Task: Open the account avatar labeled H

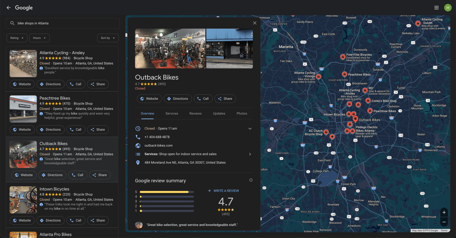Action: (448, 8)
